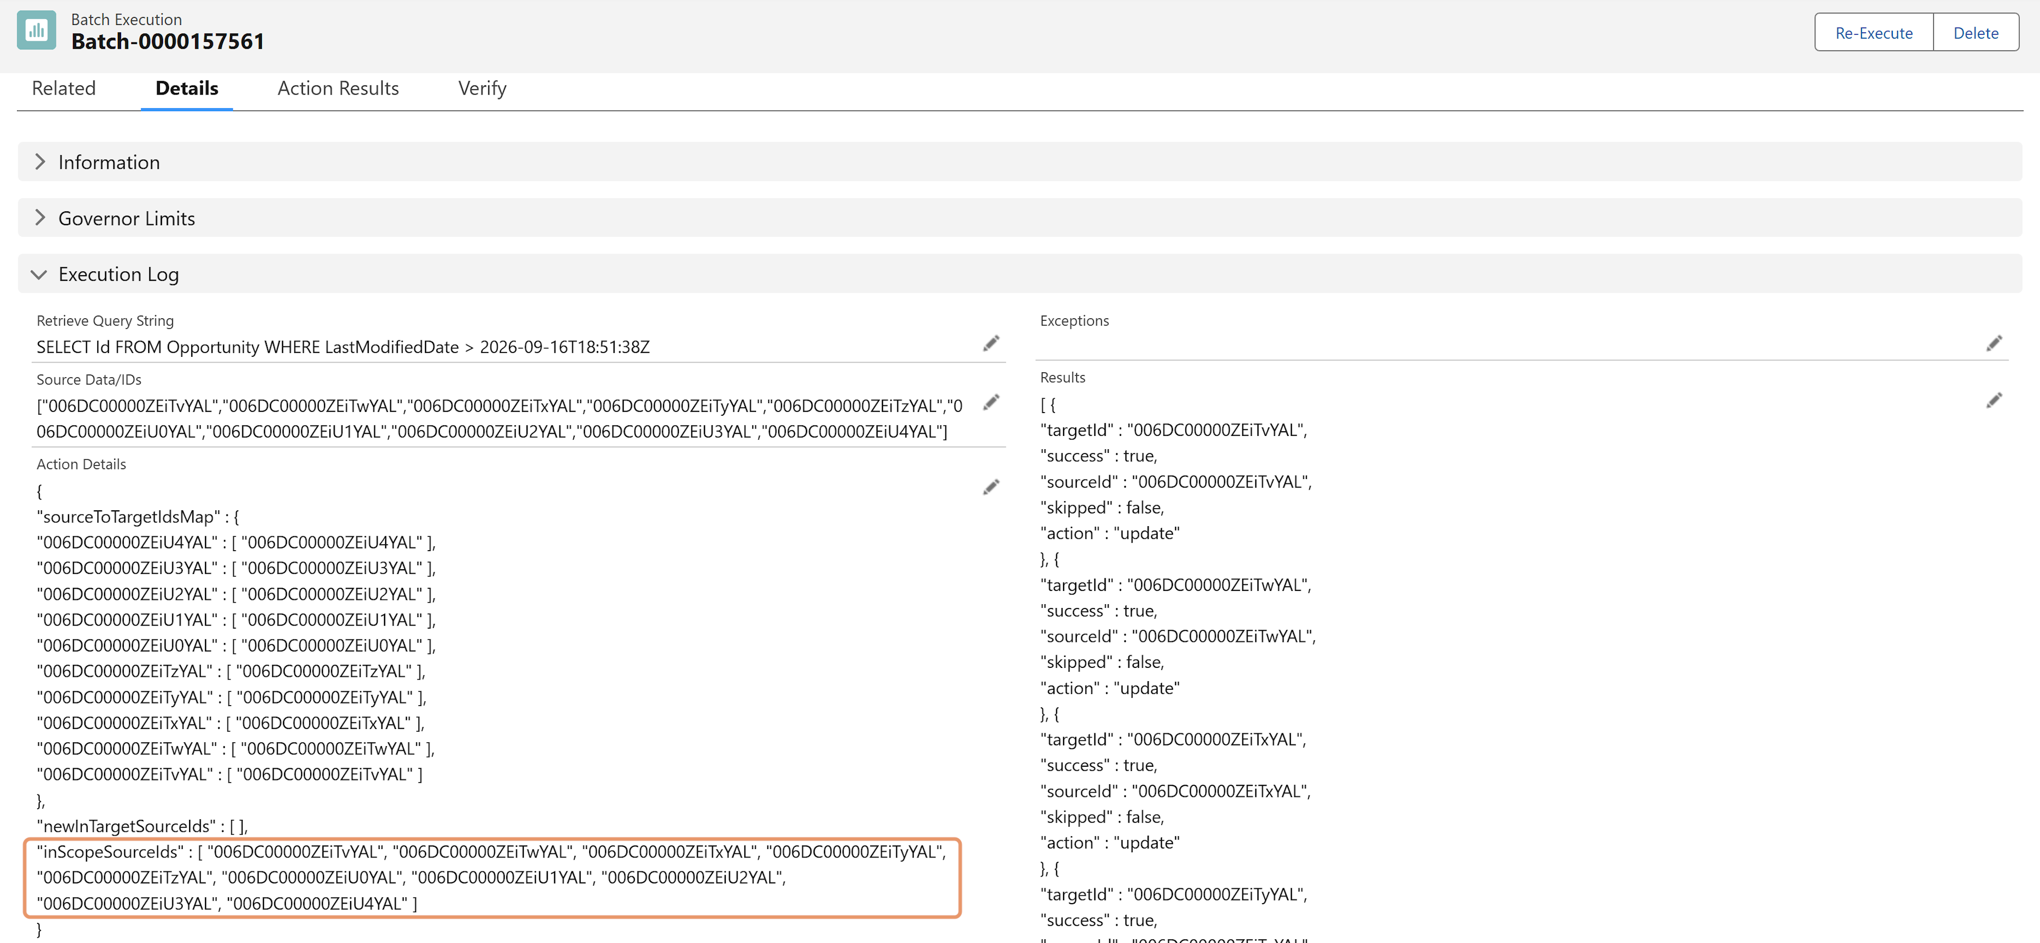This screenshot has width=2040, height=943.
Task: Click the Retrieve Query String label
Action: pyautogui.click(x=105, y=321)
